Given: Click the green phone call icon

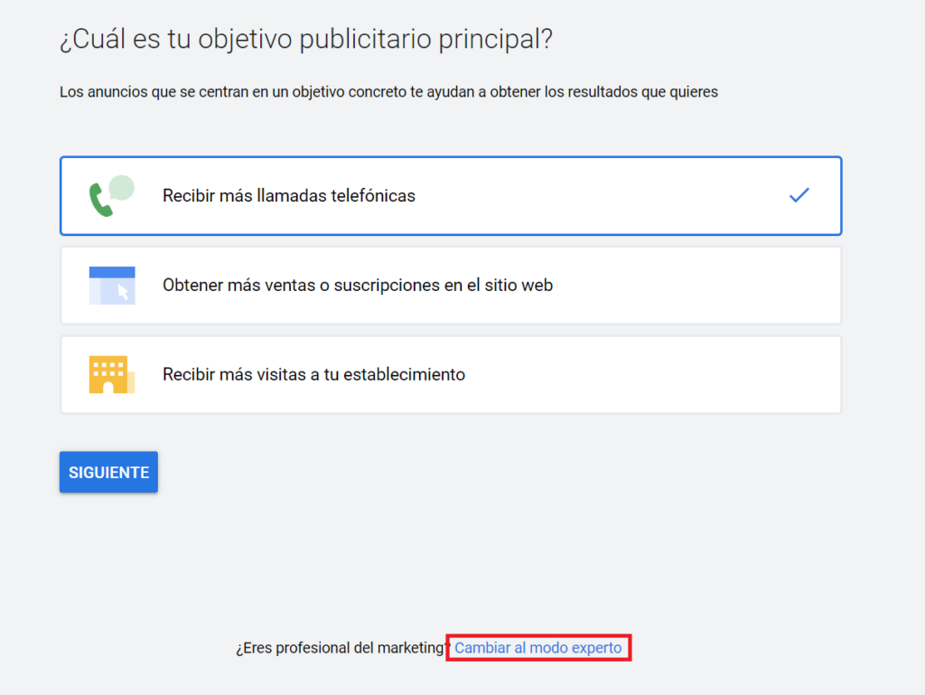Looking at the screenshot, I should point(111,196).
